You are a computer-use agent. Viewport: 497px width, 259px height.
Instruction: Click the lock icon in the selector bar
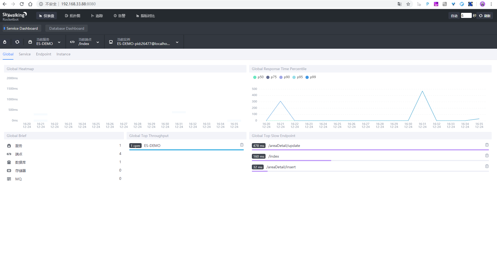click(x=5, y=42)
